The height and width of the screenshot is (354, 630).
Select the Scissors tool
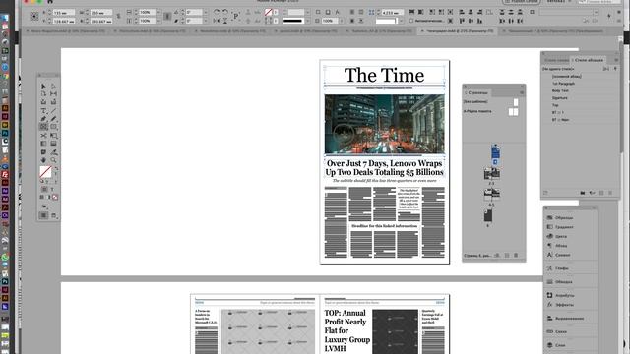point(43,136)
